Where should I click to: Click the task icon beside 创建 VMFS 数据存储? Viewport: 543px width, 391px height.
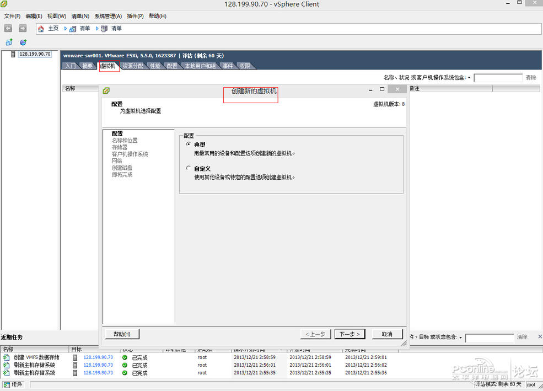[x=7, y=357]
